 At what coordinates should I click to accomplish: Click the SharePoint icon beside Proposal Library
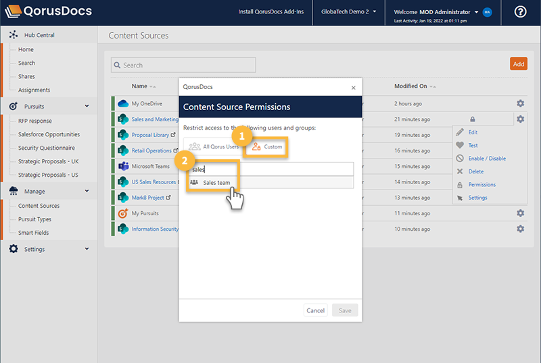(123, 135)
